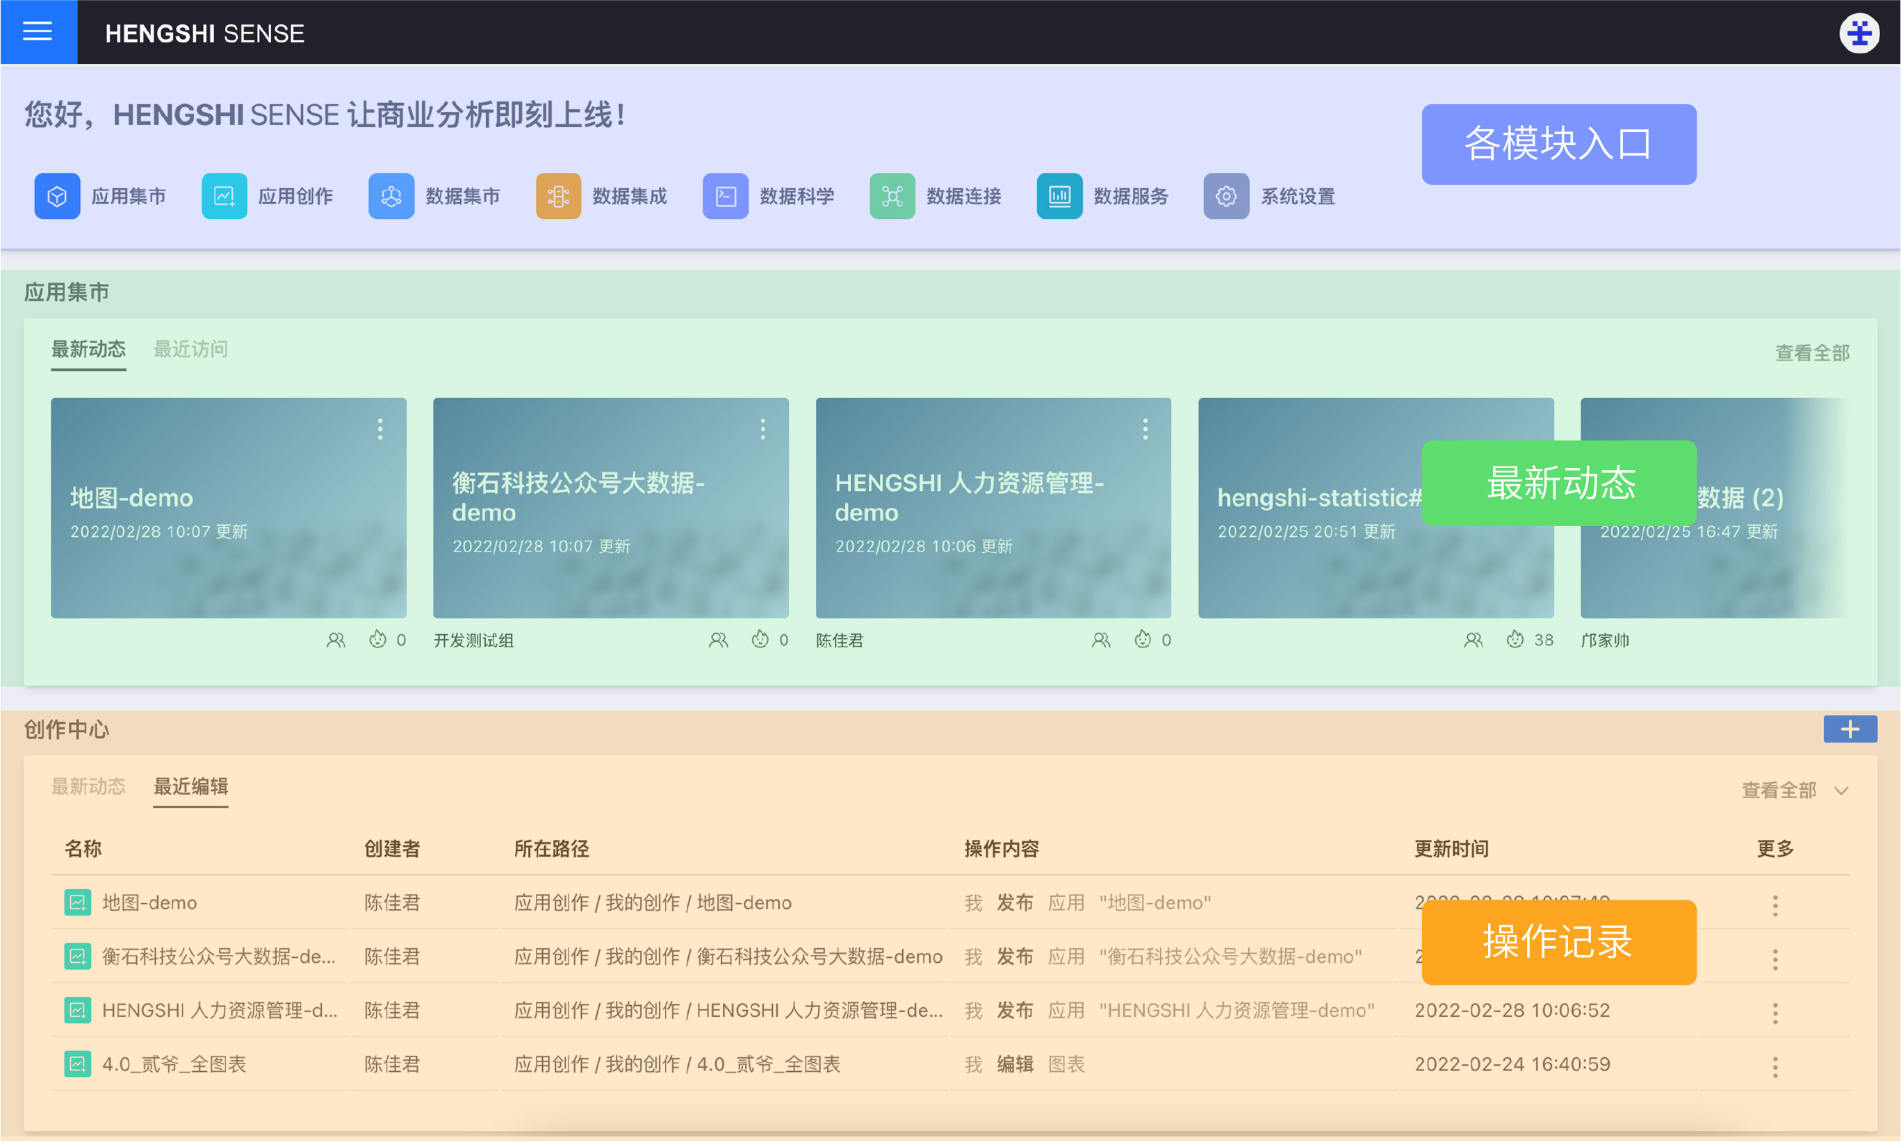Open more menu for 地图-demo row
Screen dimensions: 1901x1142
[x=1775, y=906]
